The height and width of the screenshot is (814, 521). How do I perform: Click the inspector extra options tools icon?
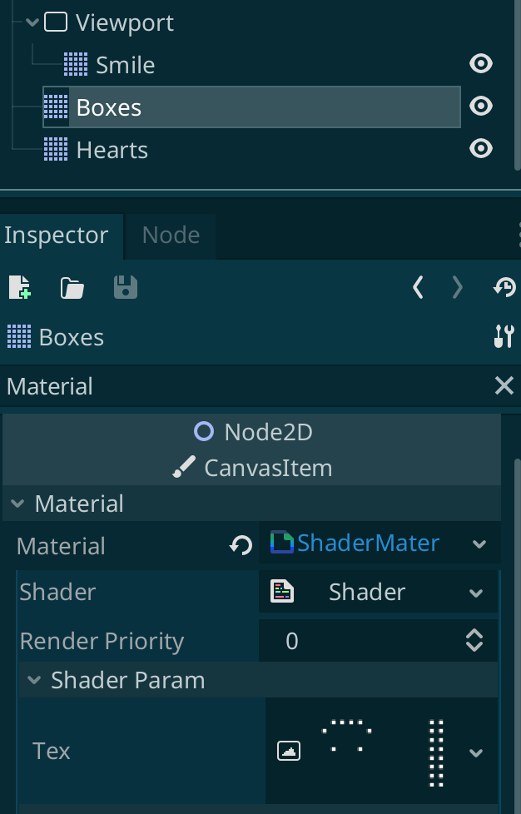[504, 336]
